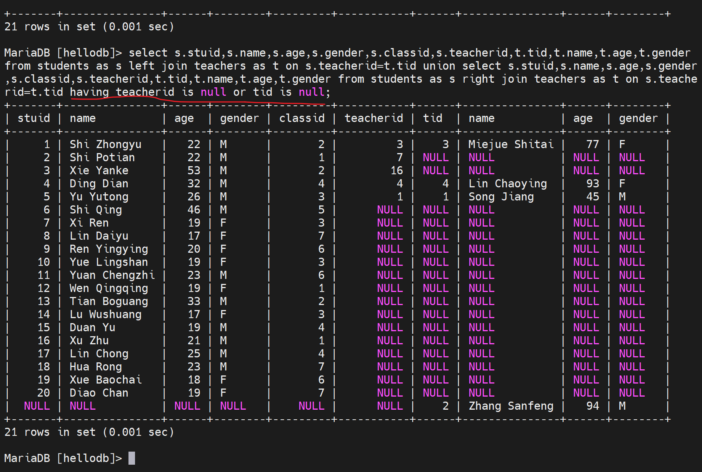Click the student name Yuan Chengzhi
702x472 pixels.
(x=112, y=275)
